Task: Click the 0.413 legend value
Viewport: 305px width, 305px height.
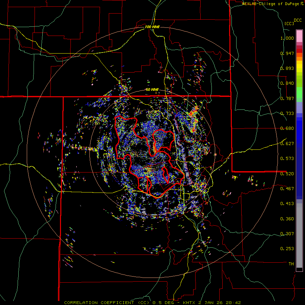Action: coord(287,204)
